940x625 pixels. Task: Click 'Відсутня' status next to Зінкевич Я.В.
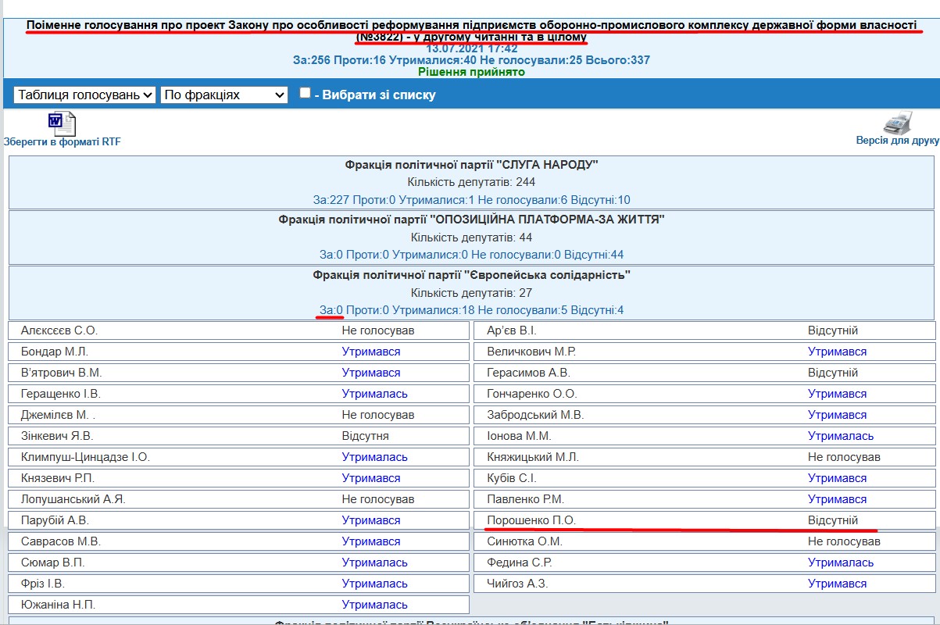coord(365,436)
